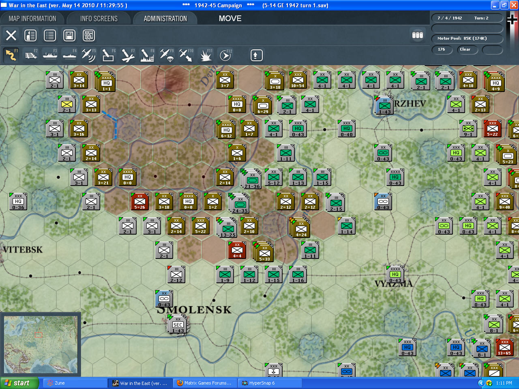The height and width of the screenshot is (389, 519).
Task: Select the 3=16 division counter
Action: click(79, 128)
